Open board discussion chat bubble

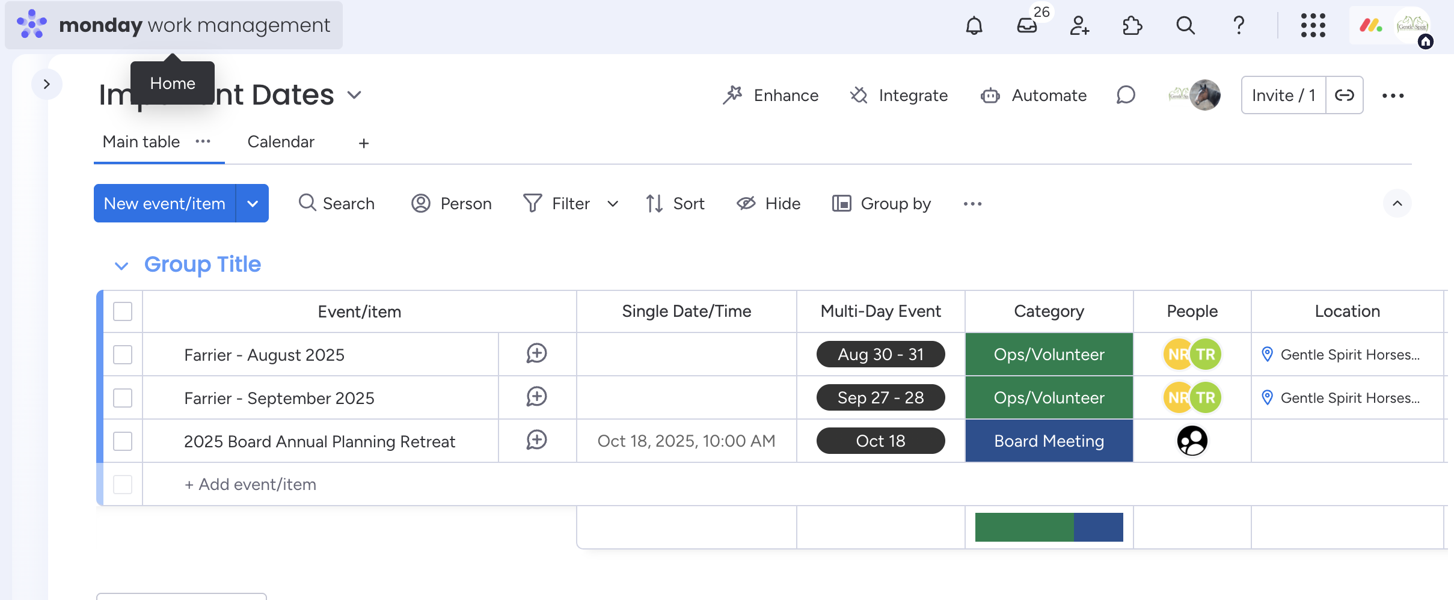click(1126, 95)
